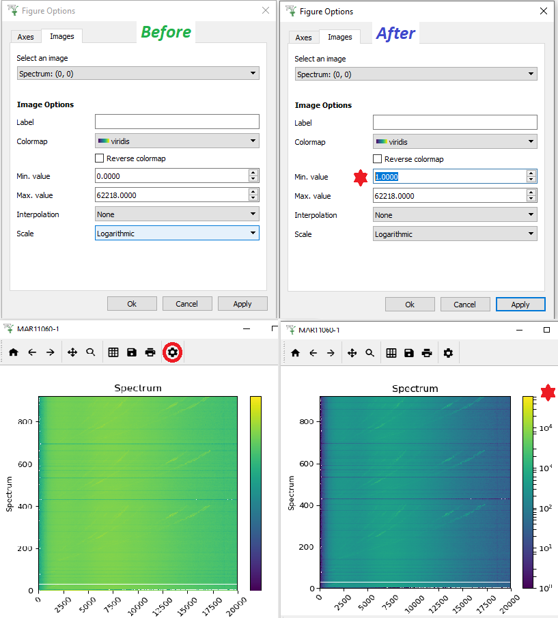Click the print icon in right plot toolbar

pos(427,353)
